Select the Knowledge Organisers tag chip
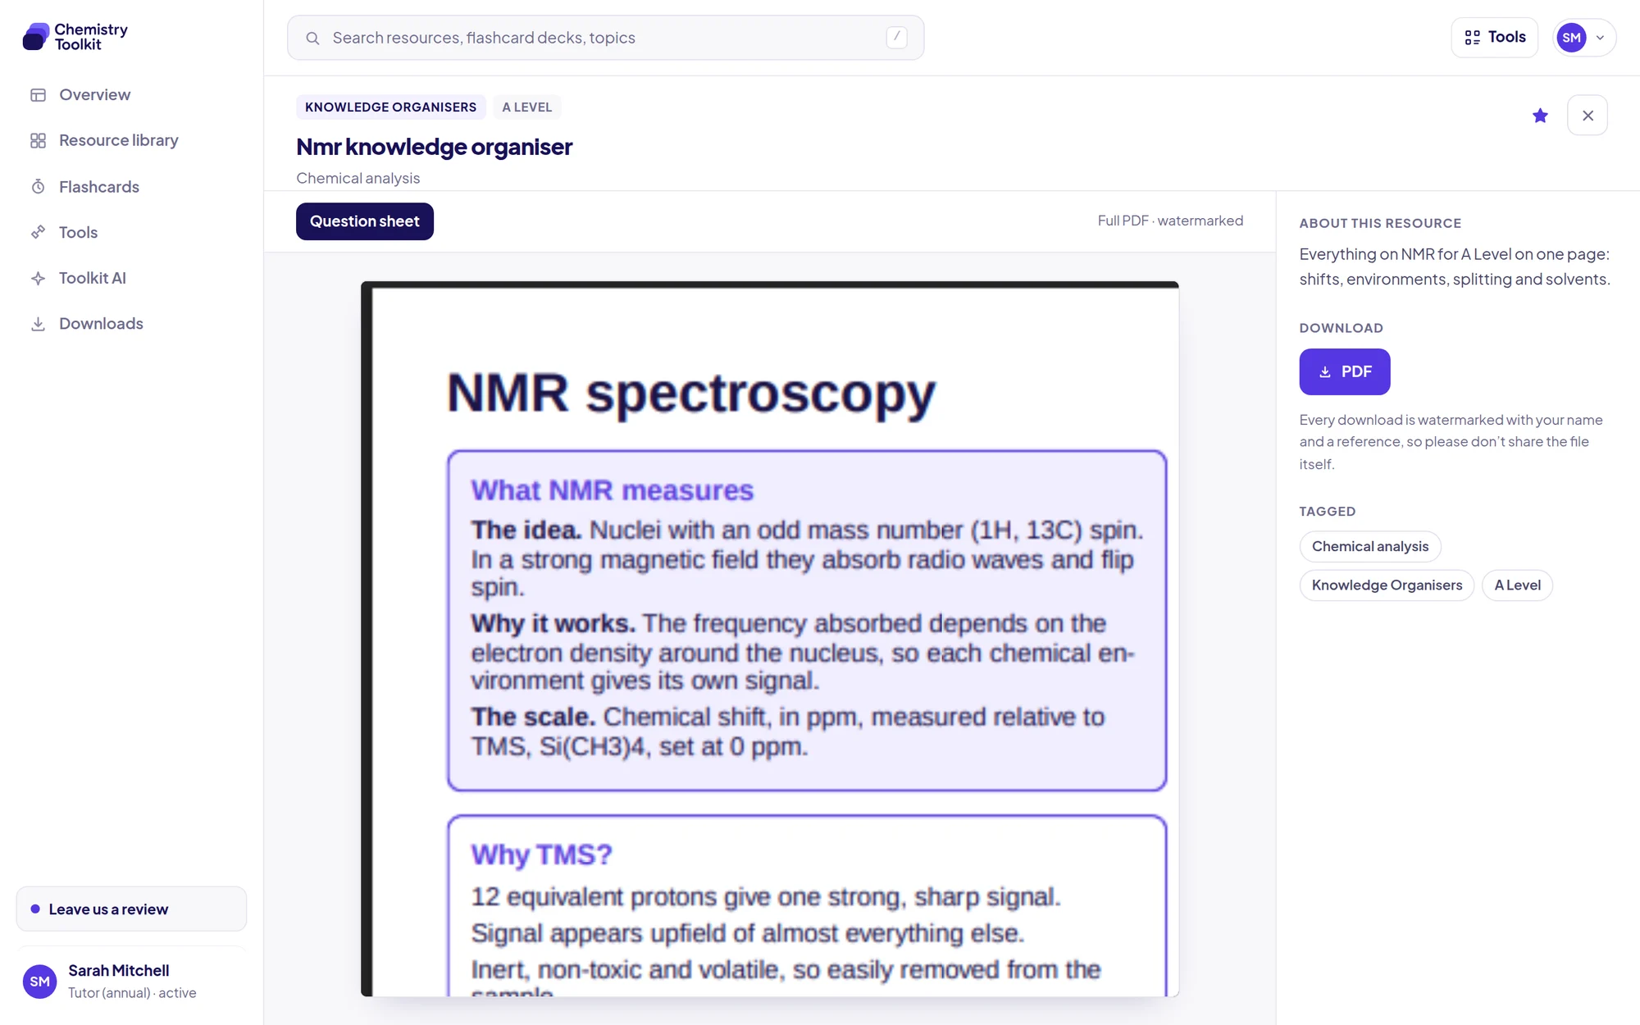 coord(1387,585)
